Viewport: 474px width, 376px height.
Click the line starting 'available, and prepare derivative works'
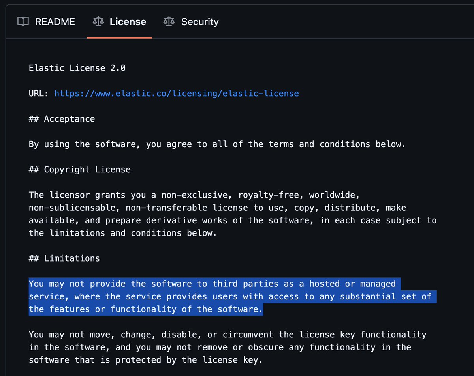click(x=233, y=221)
